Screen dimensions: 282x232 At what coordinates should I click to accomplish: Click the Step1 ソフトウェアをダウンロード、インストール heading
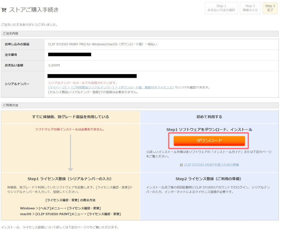click(209, 130)
